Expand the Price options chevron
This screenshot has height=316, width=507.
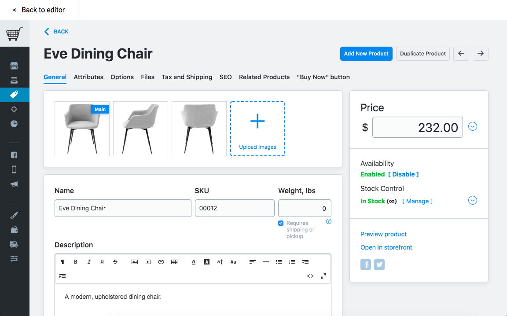[x=473, y=126]
